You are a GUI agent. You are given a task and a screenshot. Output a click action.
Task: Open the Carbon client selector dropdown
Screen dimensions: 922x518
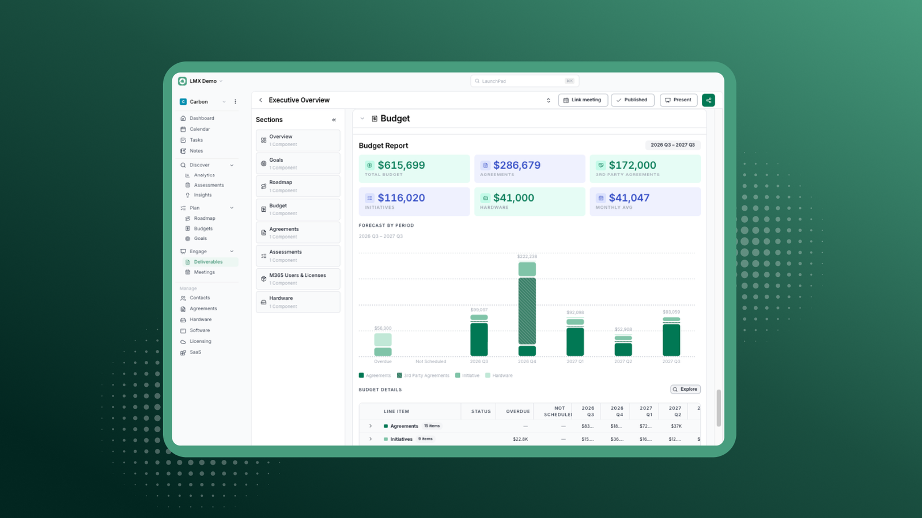[224, 102]
